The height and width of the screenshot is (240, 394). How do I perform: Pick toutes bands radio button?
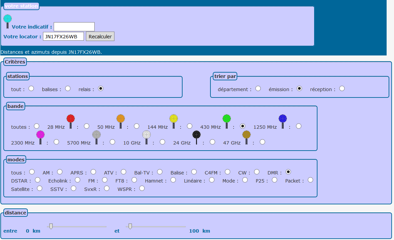(36, 126)
